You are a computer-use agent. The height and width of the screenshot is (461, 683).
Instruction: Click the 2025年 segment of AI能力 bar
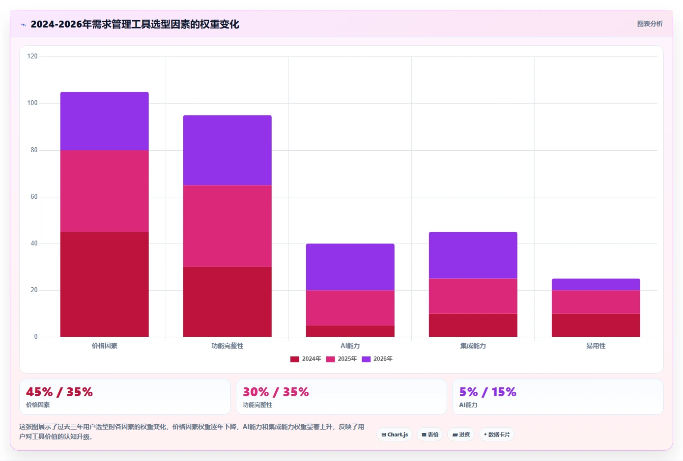[x=350, y=308]
